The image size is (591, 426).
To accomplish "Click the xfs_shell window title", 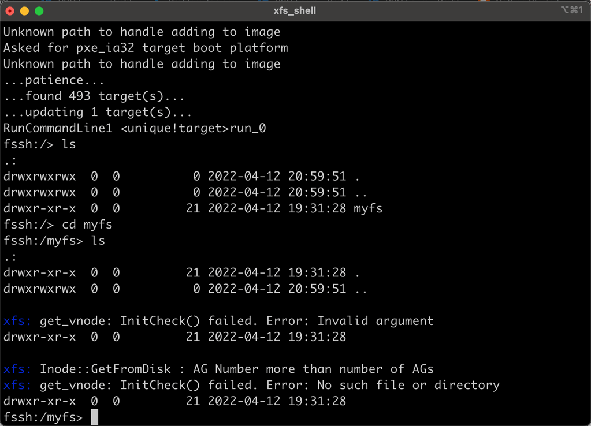I will click(x=295, y=10).
